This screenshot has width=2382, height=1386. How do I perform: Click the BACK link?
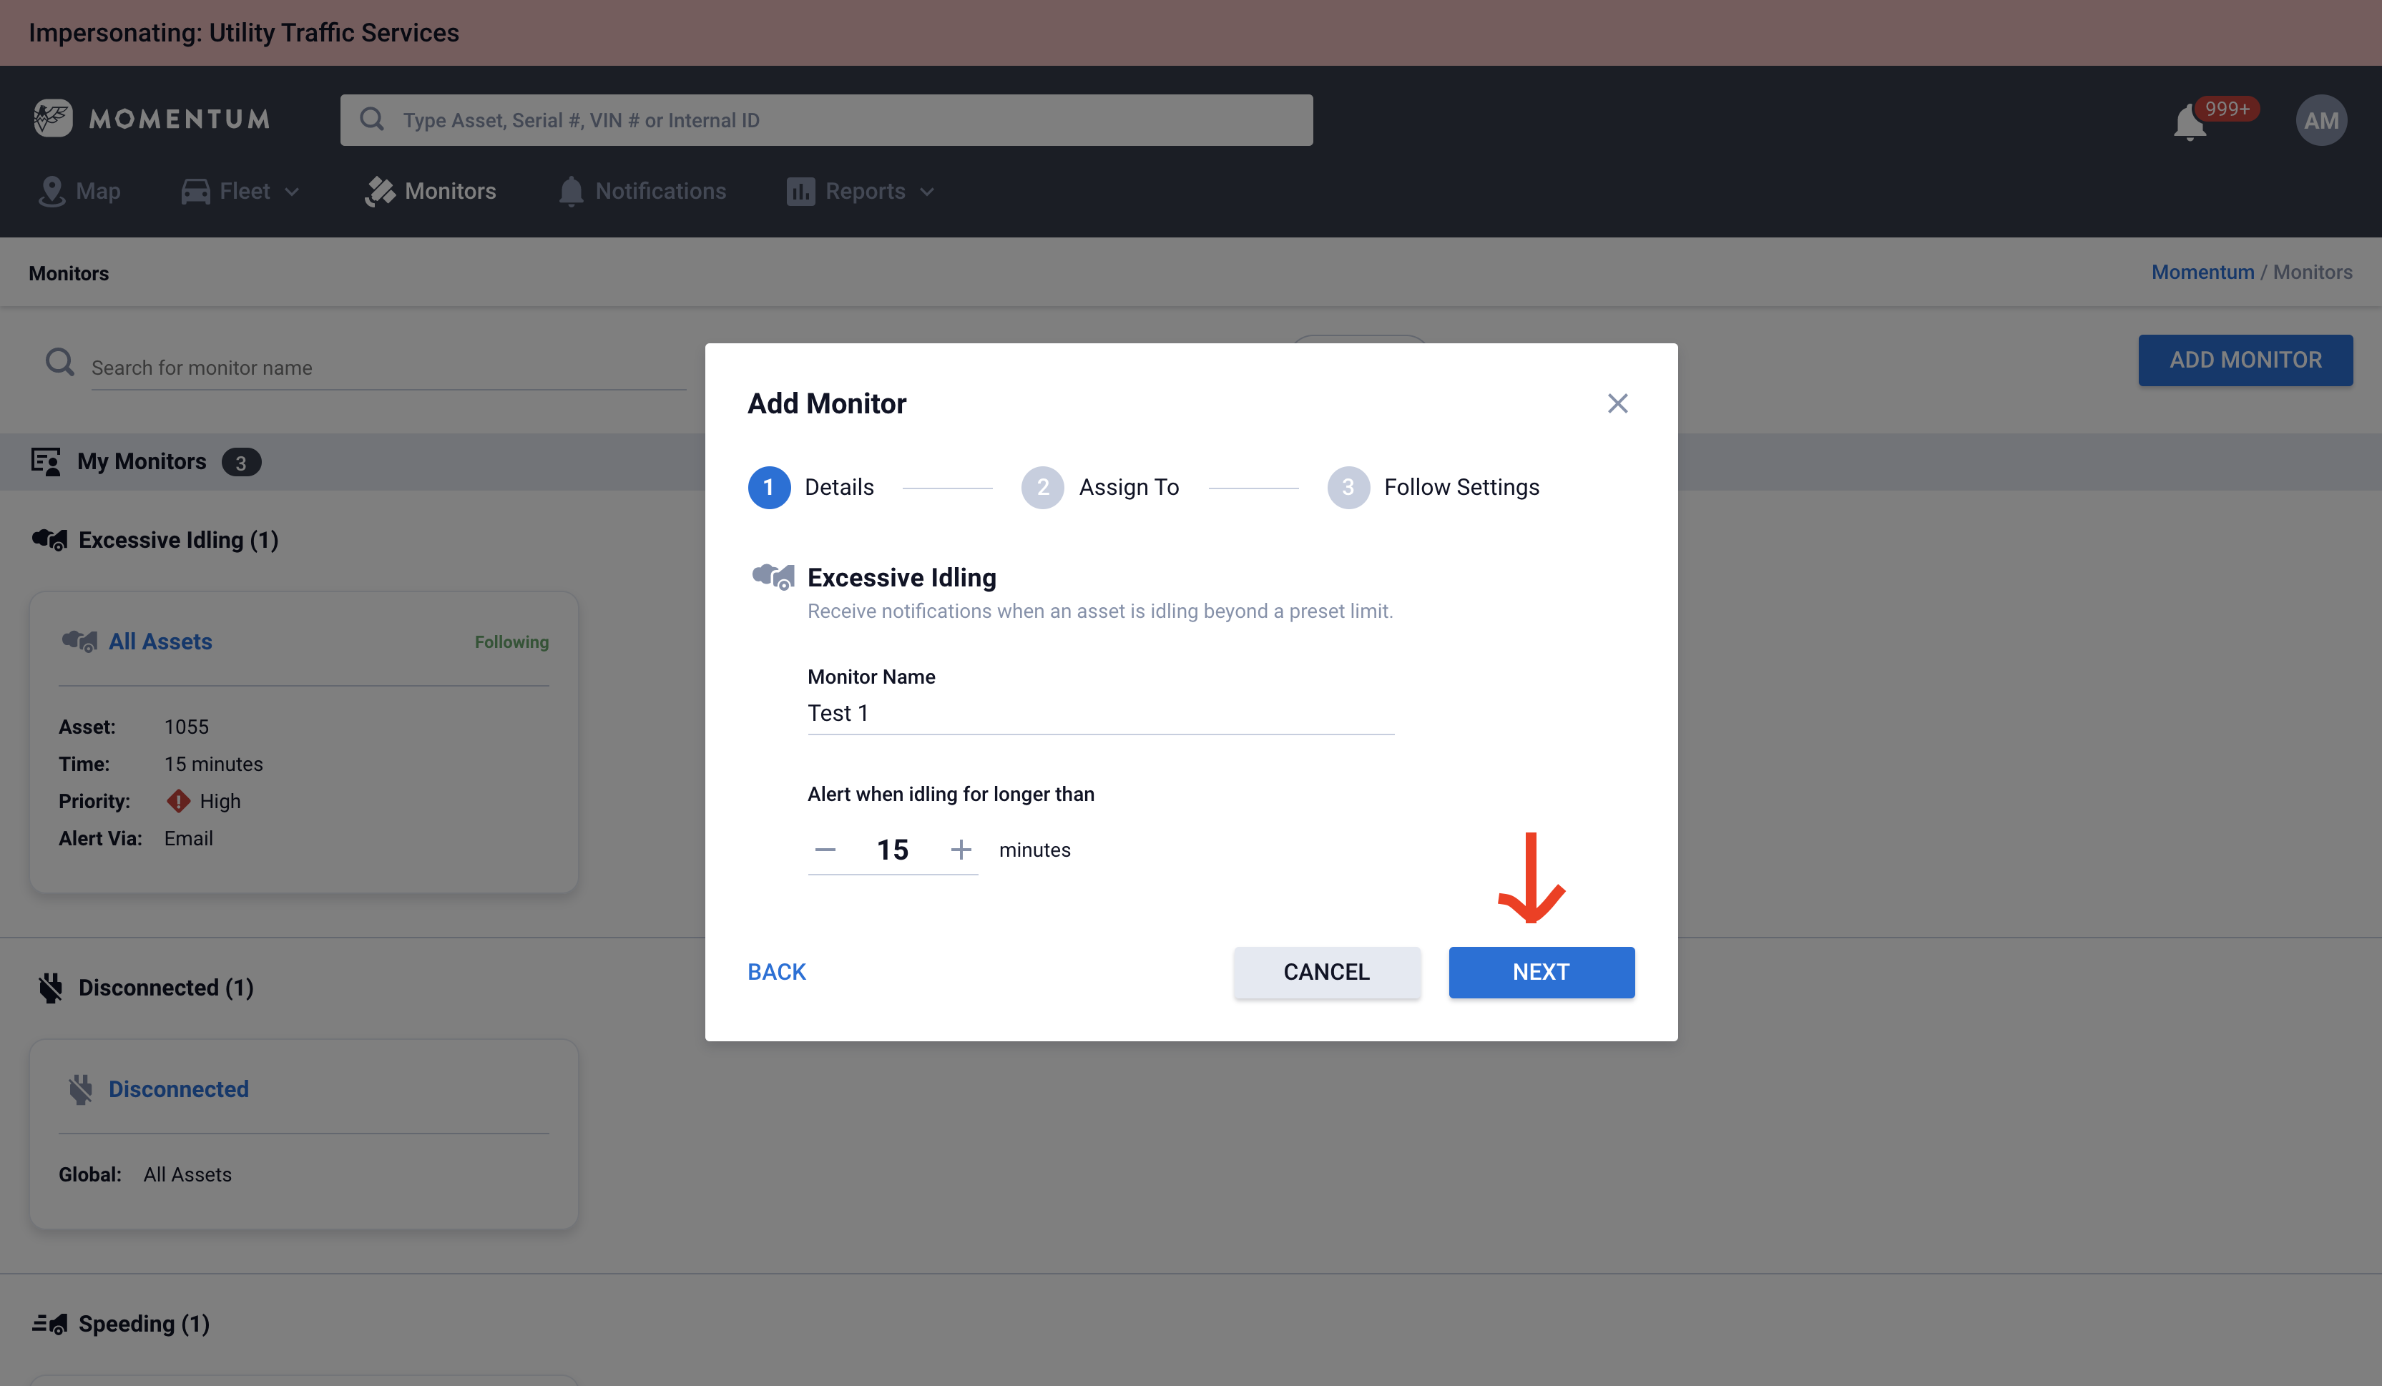click(776, 972)
